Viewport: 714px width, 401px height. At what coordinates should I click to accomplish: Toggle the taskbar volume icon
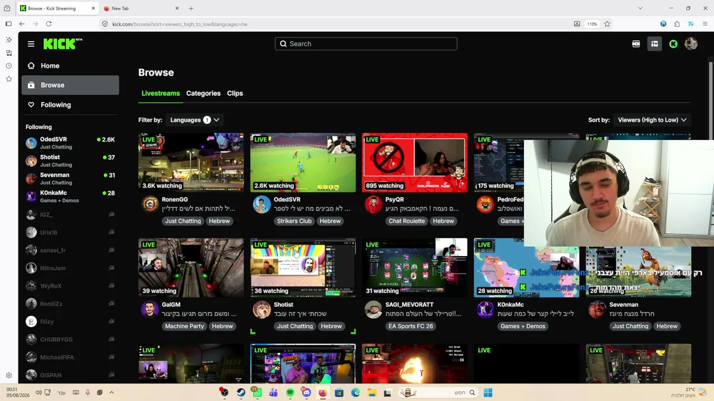tap(38, 393)
